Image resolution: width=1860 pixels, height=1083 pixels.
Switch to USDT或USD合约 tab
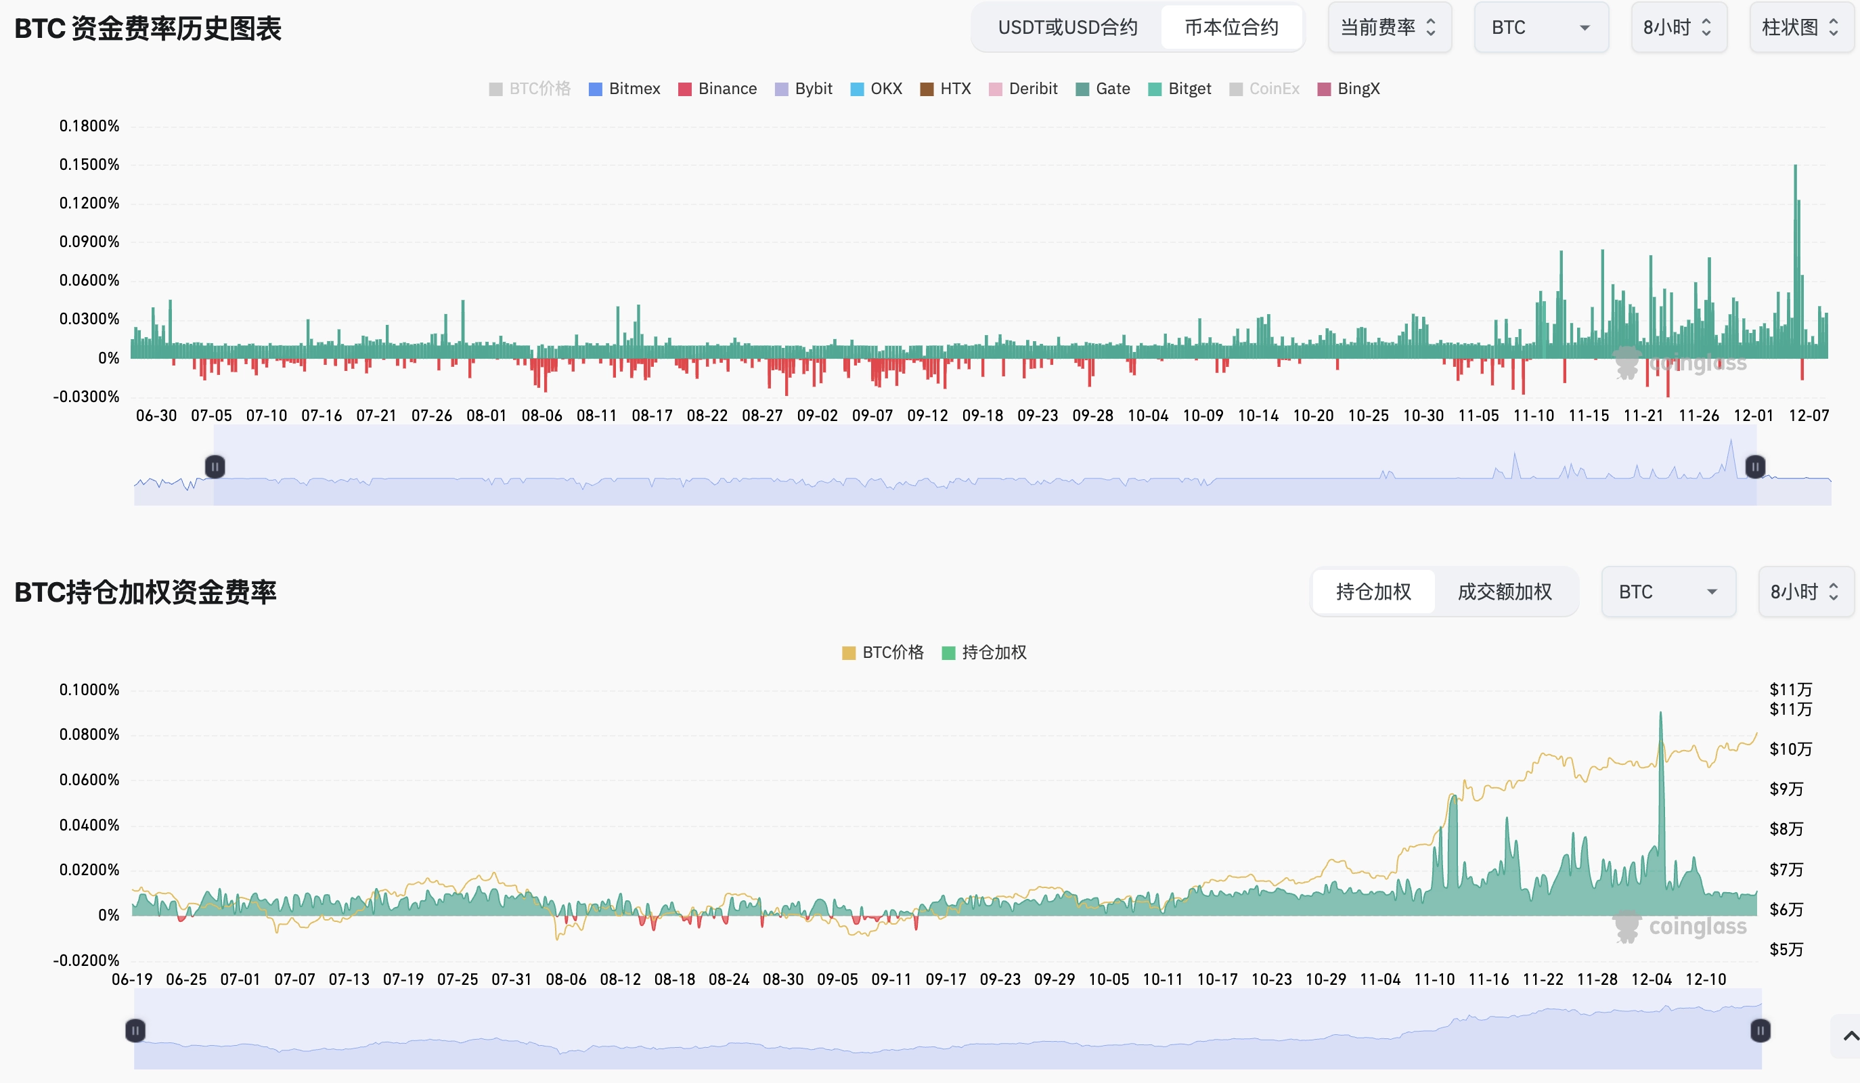point(1067,28)
